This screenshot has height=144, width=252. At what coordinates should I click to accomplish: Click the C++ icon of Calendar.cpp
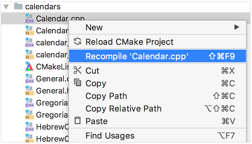coord(29,18)
